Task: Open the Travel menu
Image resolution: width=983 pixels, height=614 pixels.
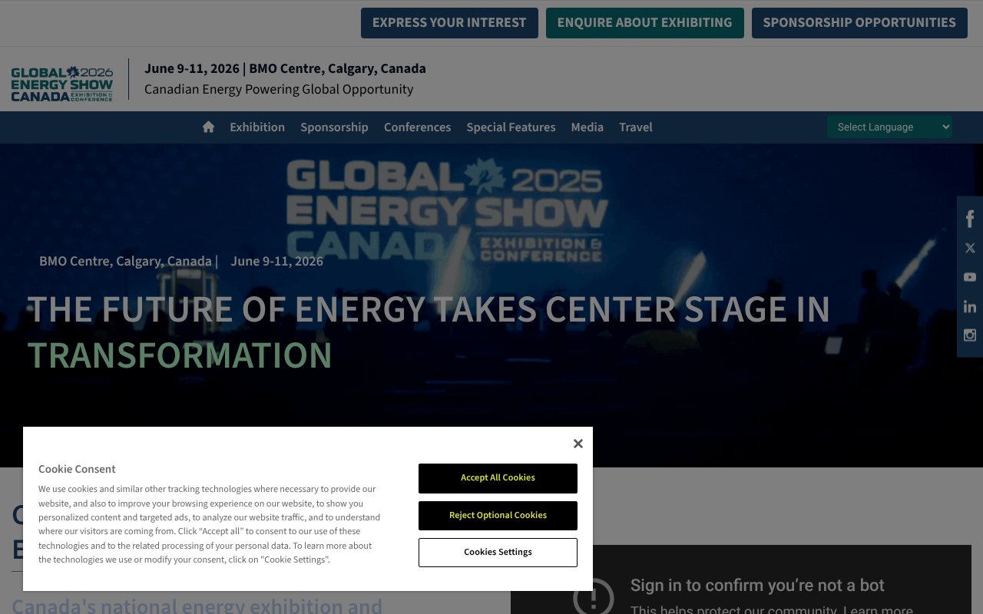Action: pyautogui.click(x=635, y=127)
